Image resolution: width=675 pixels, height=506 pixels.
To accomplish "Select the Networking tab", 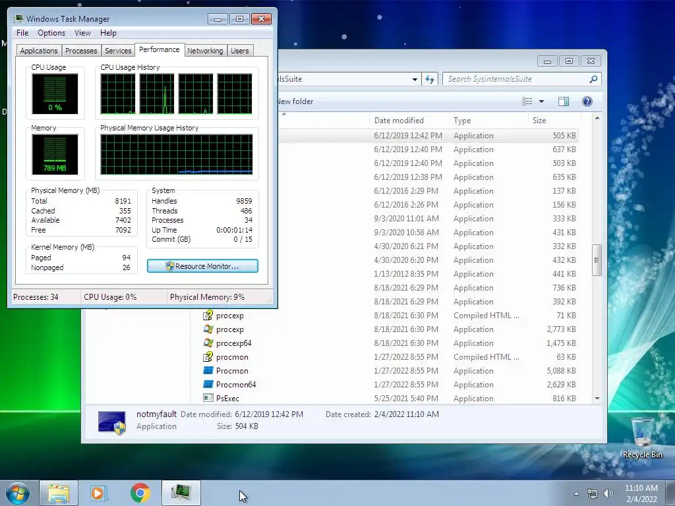I will point(205,51).
